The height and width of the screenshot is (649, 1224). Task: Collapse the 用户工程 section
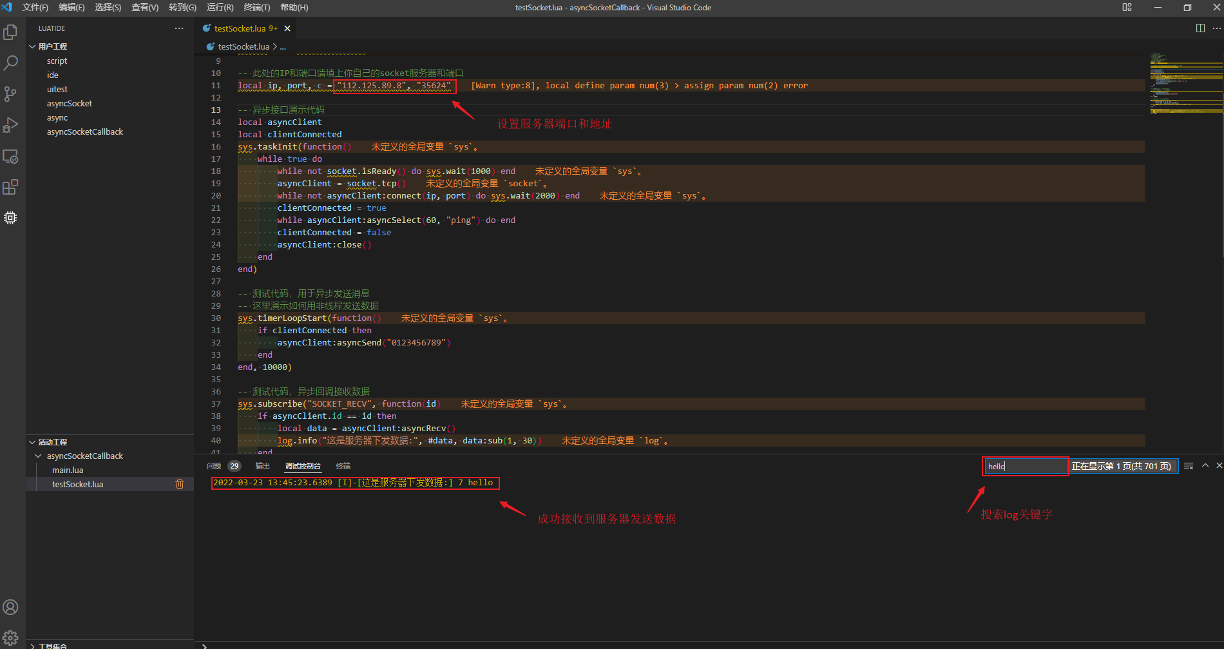pos(32,46)
